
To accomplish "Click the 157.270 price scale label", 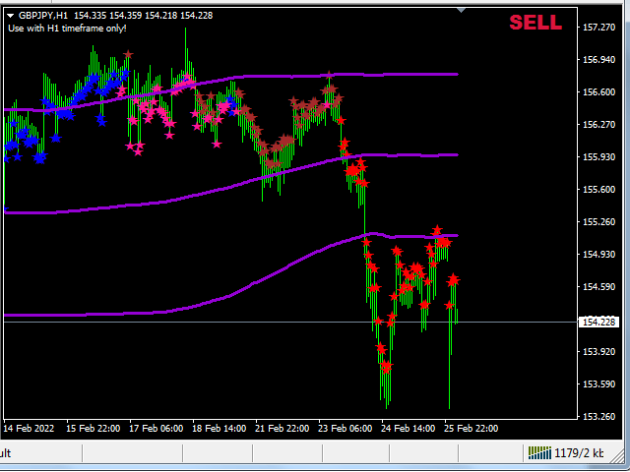I will [598, 28].
